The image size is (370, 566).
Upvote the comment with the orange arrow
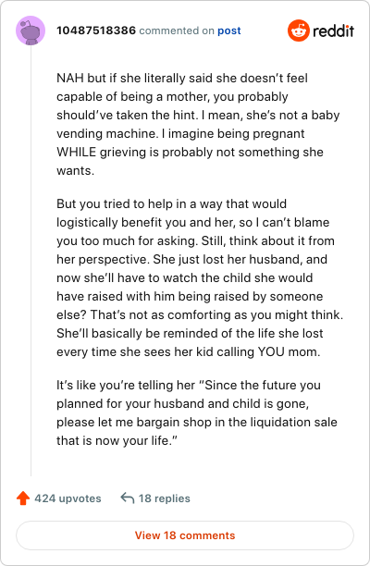(23, 498)
